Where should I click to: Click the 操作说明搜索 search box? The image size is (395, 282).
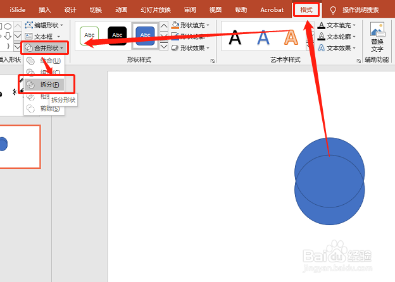(360, 10)
